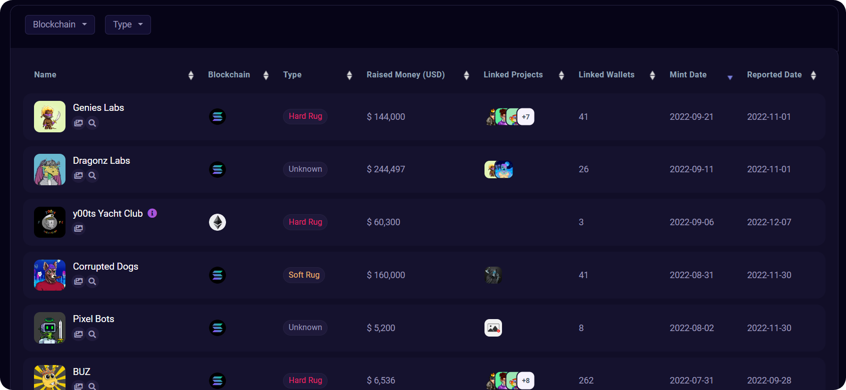Open y00ts Yacht Club name link
The width and height of the screenshot is (846, 390).
click(x=108, y=214)
